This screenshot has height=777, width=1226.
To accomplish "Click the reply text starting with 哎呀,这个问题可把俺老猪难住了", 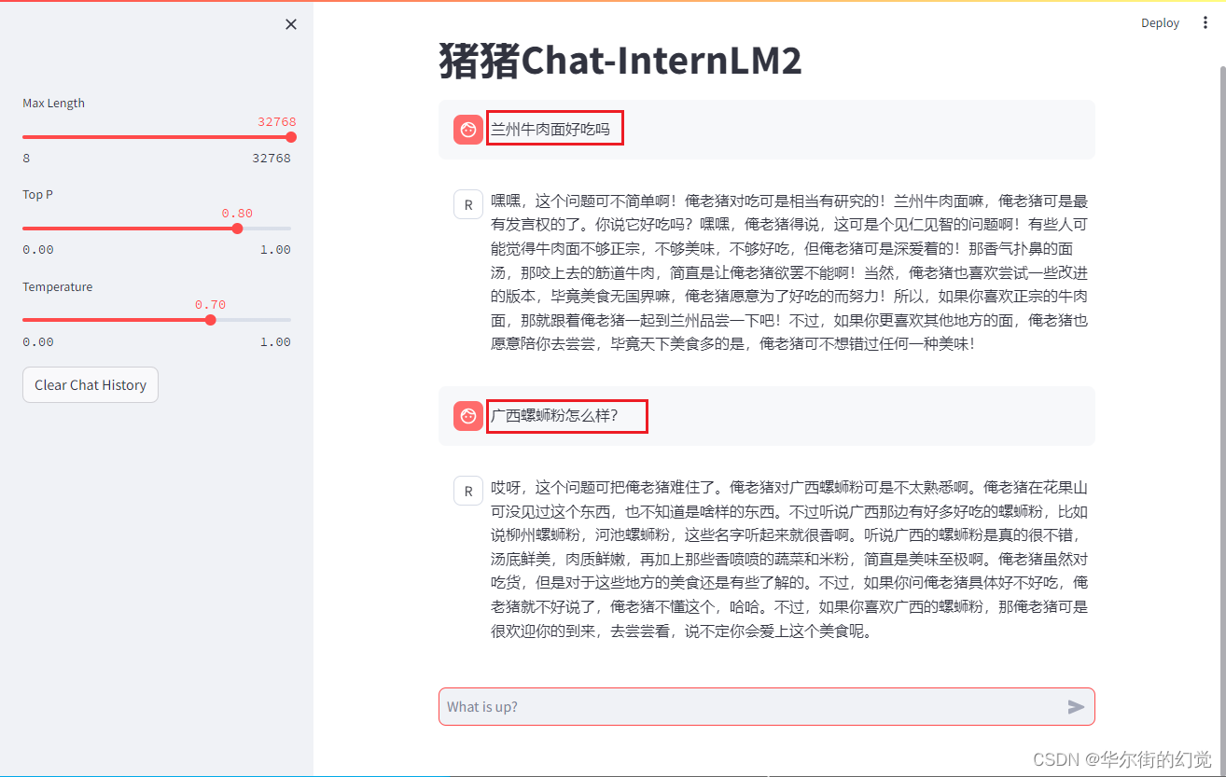I will (789, 559).
